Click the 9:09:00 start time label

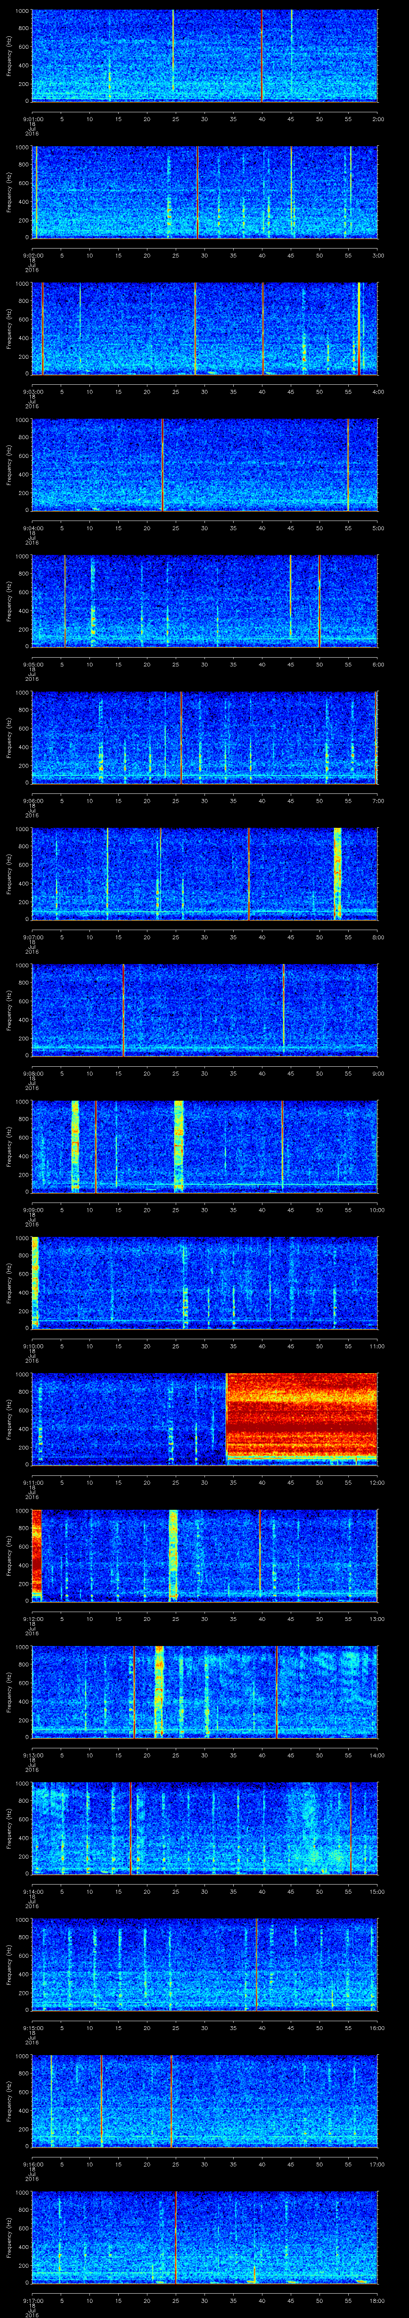32,1209
